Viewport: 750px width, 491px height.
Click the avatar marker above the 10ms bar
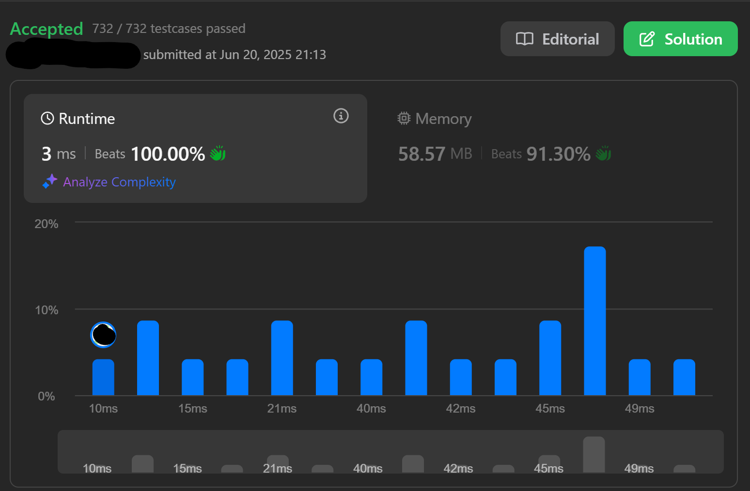pyautogui.click(x=103, y=335)
